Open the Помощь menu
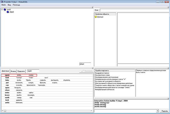Viewport: 170px width, 114px height. point(16,5)
